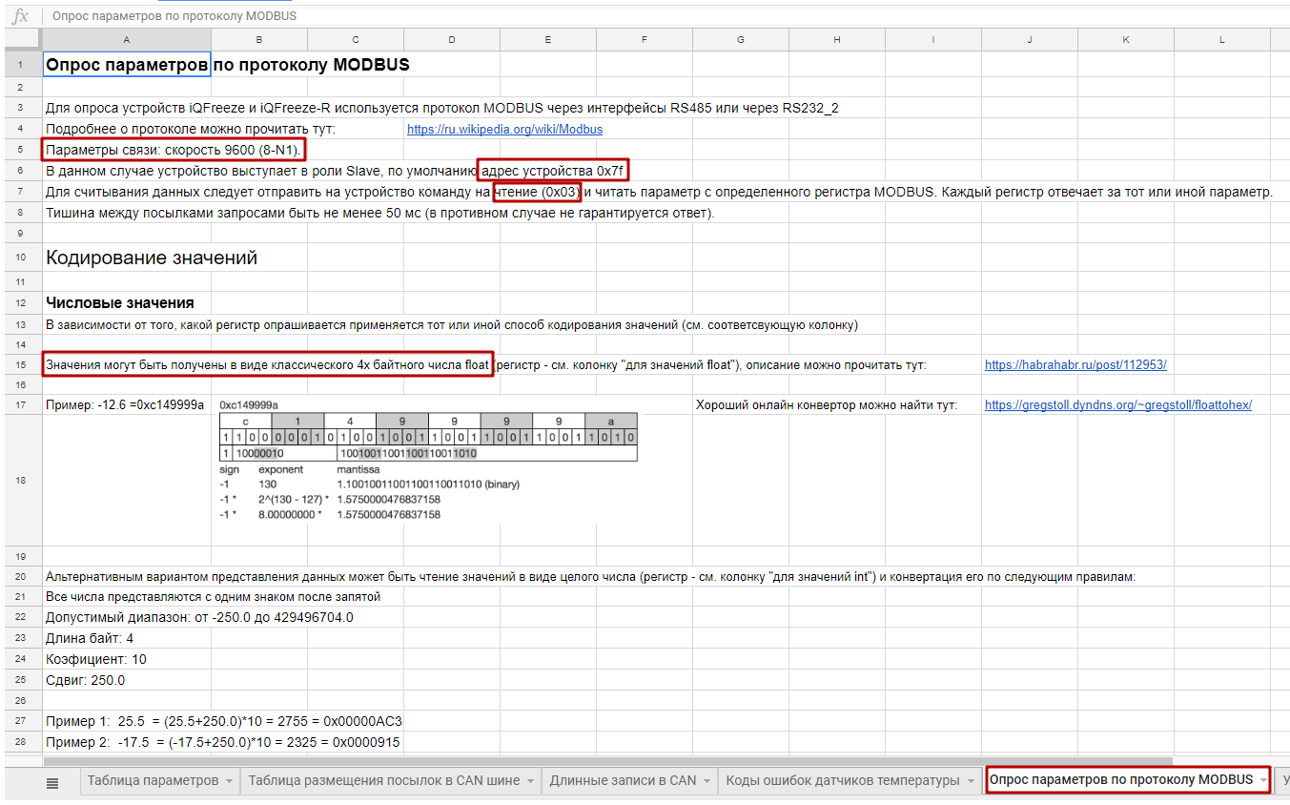Select cell with 'Кодирование значений' heading

coord(127,258)
